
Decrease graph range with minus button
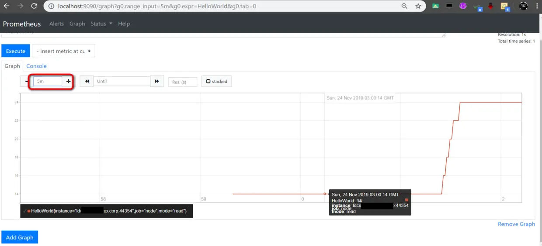click(27, 82)
